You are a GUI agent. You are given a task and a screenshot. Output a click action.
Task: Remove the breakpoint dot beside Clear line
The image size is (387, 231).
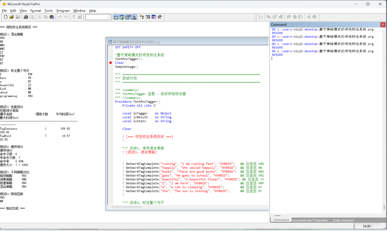pos(111,63)
